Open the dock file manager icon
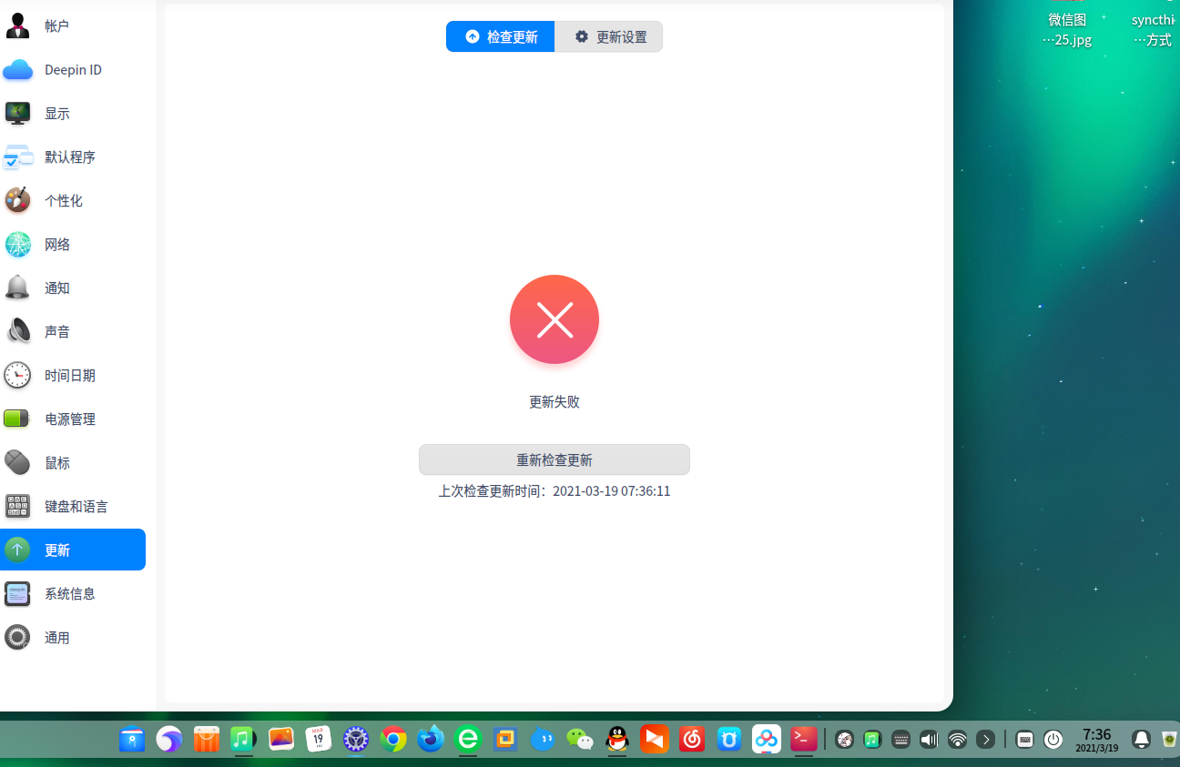This screenshot has height=767, width=1180. tap(132, 739)
